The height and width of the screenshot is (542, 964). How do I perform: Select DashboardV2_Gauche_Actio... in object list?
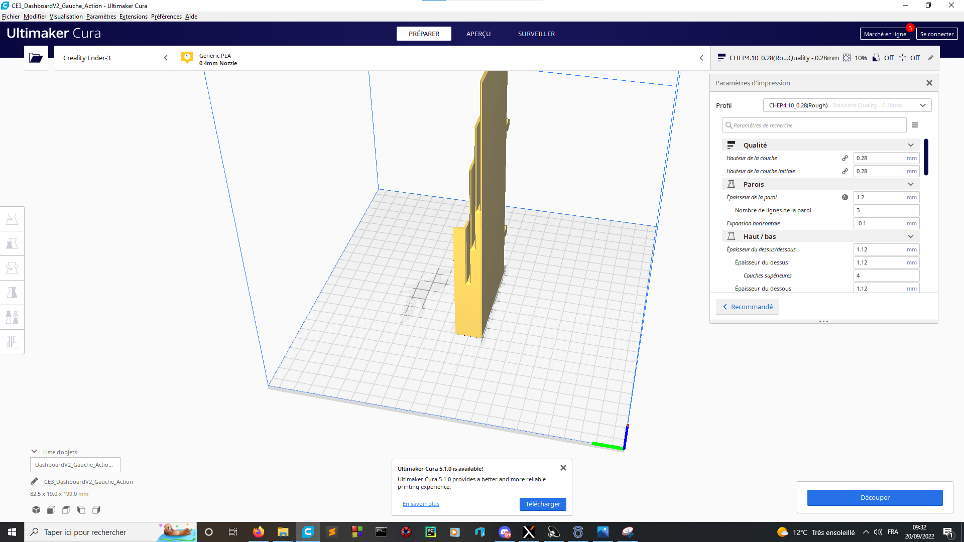tap(75, 465)
